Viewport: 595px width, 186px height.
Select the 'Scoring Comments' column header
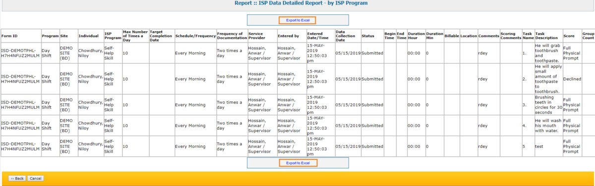[511, 36]
